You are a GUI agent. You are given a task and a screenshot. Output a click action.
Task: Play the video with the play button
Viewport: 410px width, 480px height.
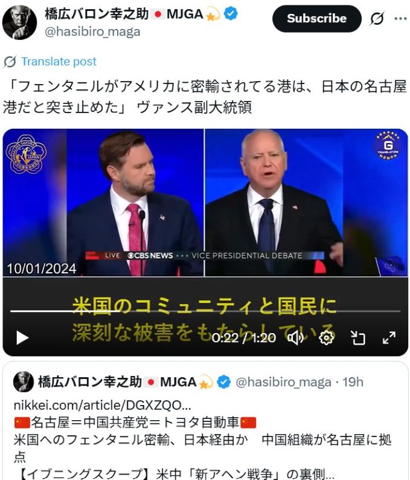tap(22, 338)
